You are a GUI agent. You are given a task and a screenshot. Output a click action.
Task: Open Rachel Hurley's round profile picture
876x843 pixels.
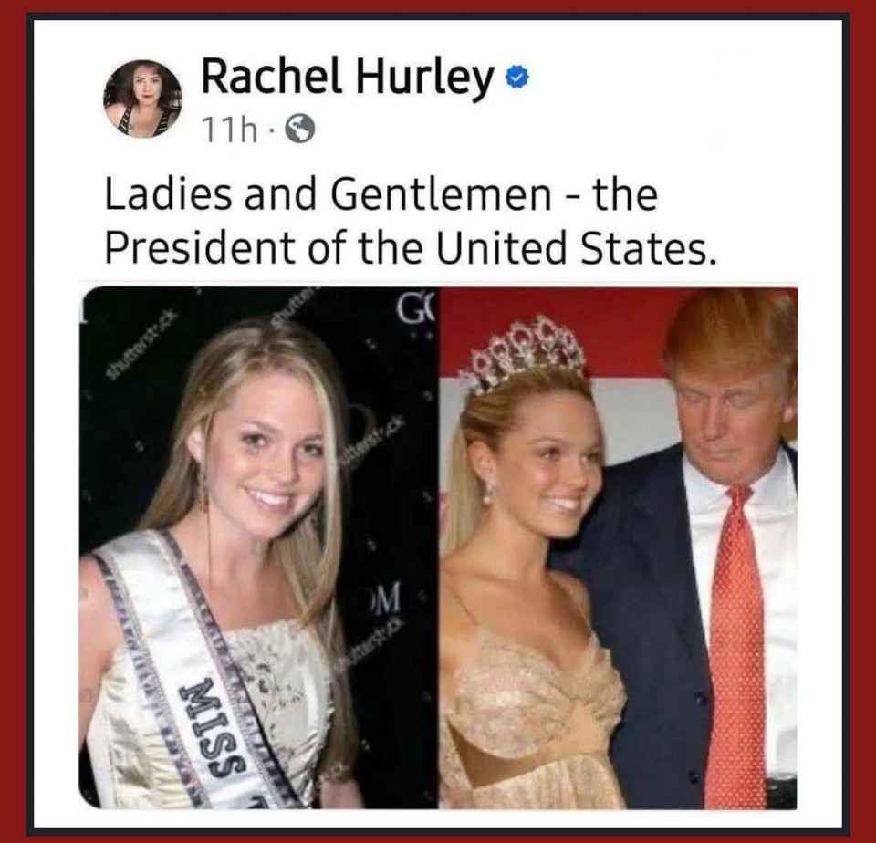(142, 99)
